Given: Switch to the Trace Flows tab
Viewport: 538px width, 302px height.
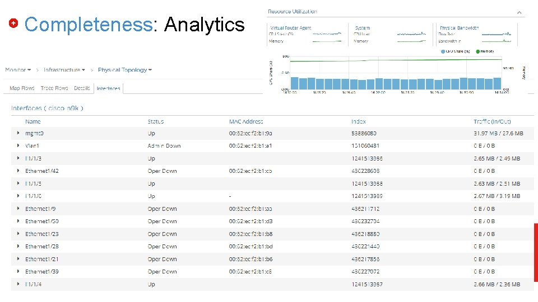Looking at the screenshot, I should pos(54,88).
